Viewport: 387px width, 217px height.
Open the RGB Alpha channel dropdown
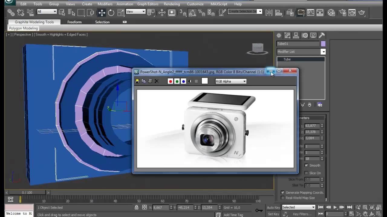(x=231, y=81)
